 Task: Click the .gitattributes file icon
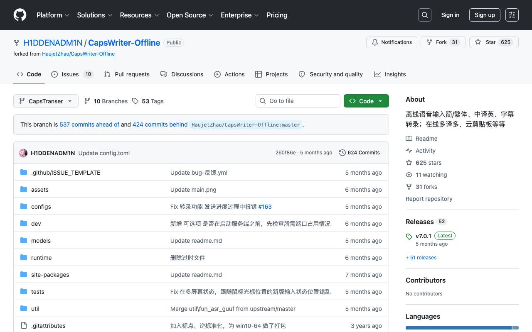[24, 326]
